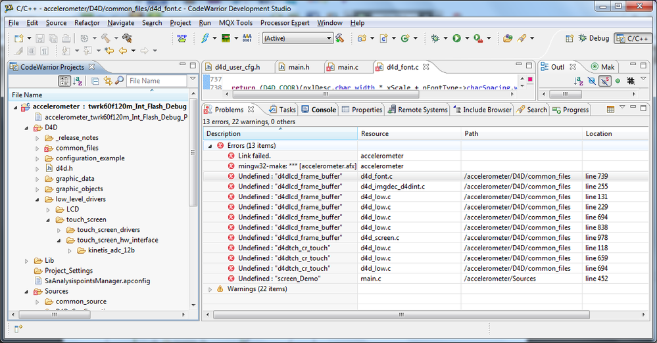Expand the Warnings (22 items) group

210,288
